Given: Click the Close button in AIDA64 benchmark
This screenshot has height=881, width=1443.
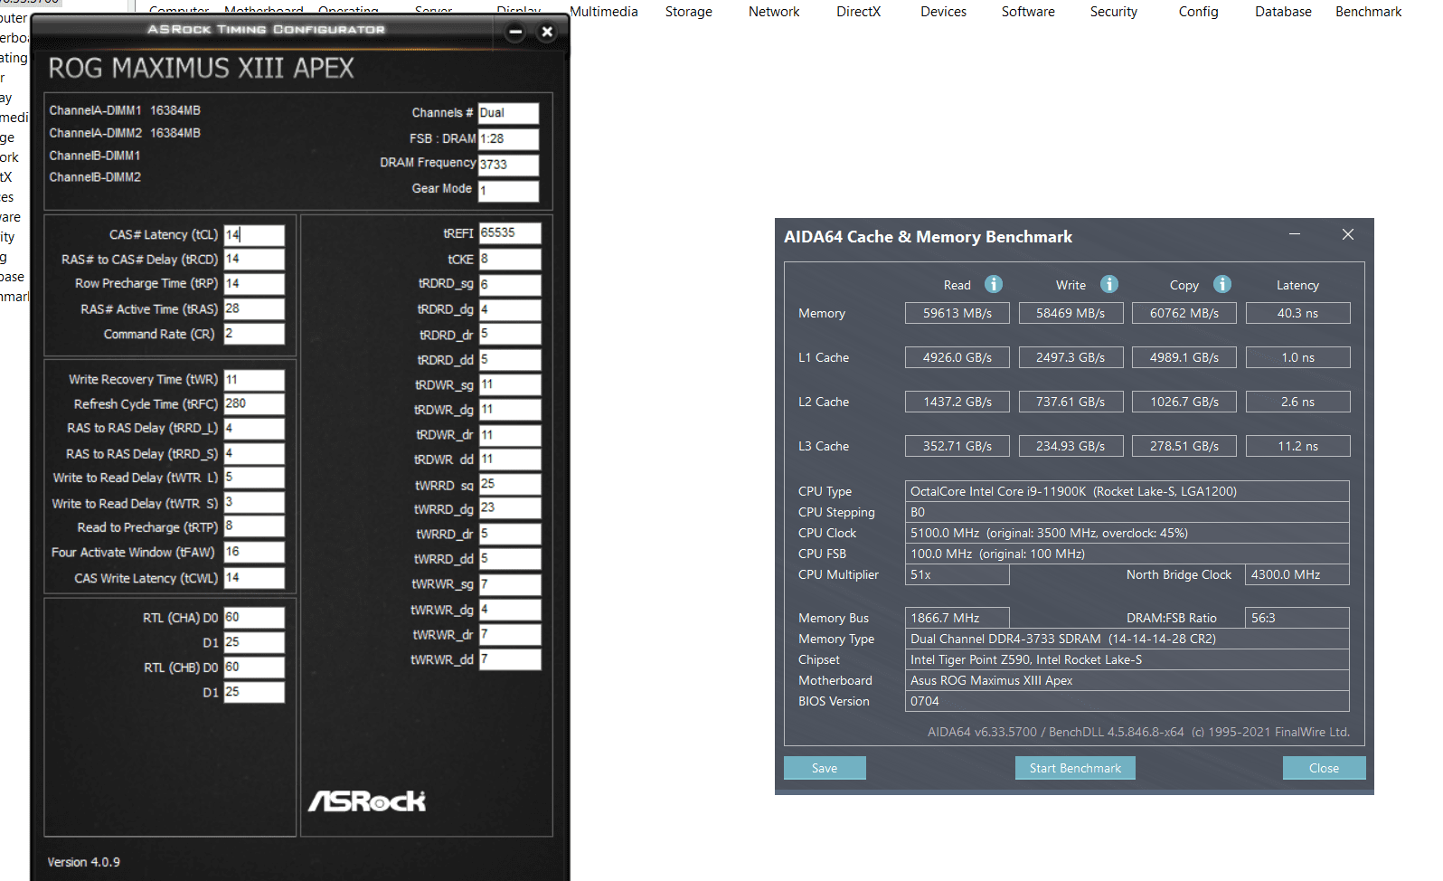Looking at the screenshot, I should [x=1324, y=768].
